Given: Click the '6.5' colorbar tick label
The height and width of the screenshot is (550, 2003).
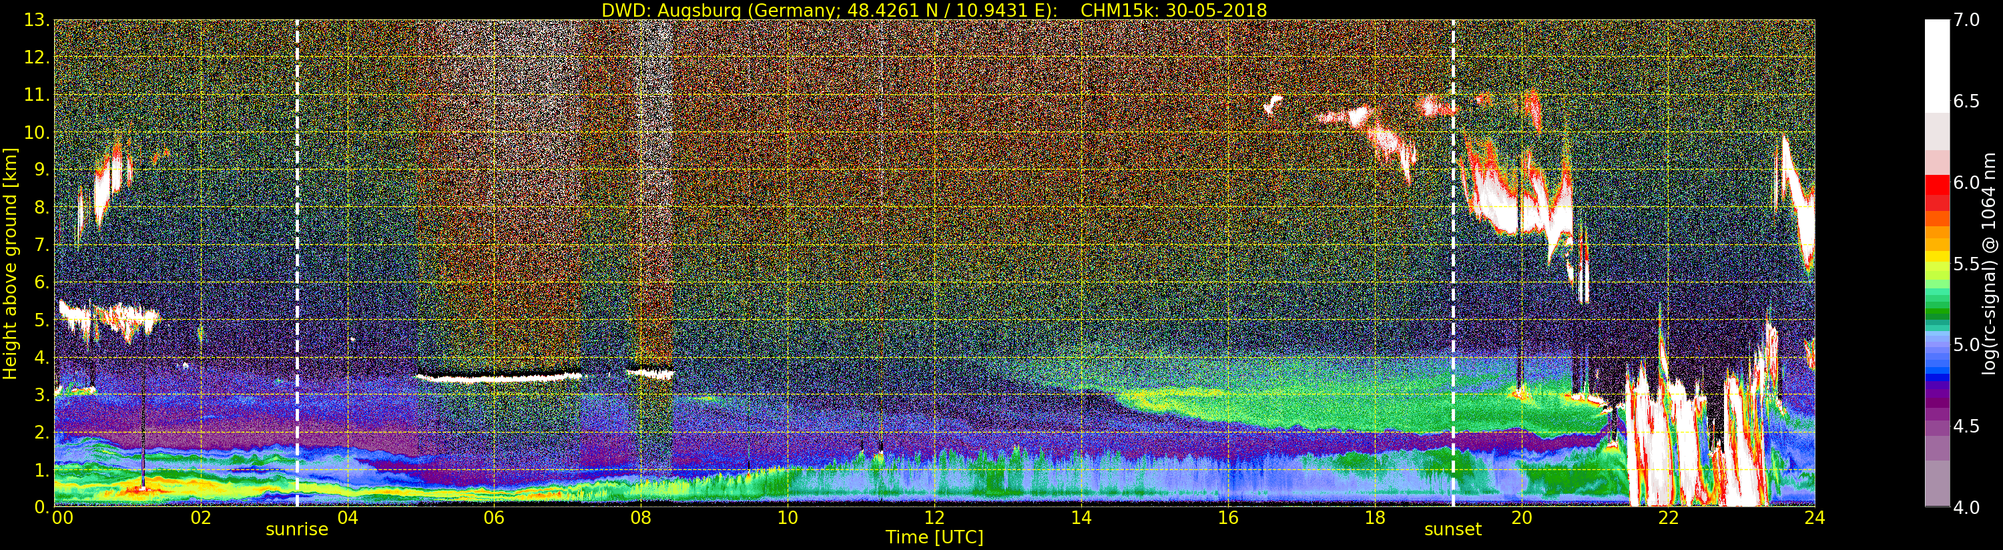Looking at the screenshot, I should point(1966,101).
